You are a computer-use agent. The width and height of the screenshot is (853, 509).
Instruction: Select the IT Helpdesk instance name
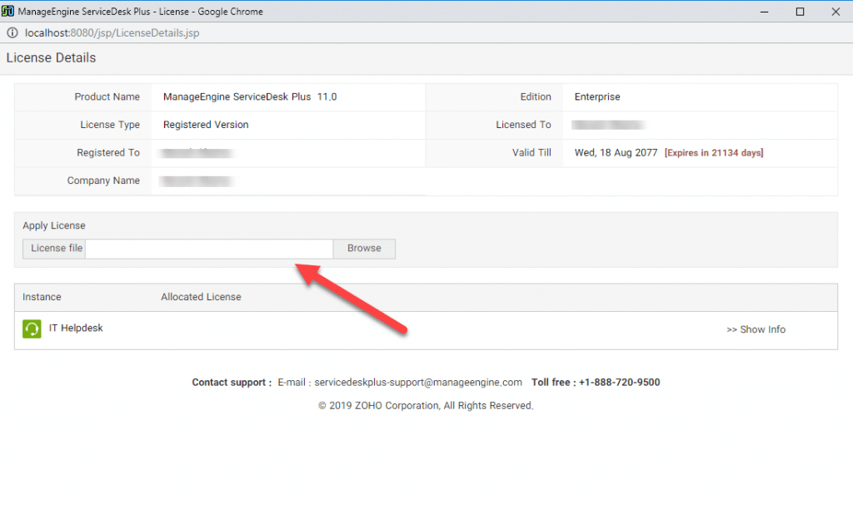pos(76,328)
